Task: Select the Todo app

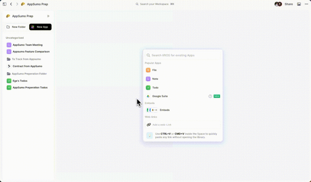Action: [x=183, y=87]
